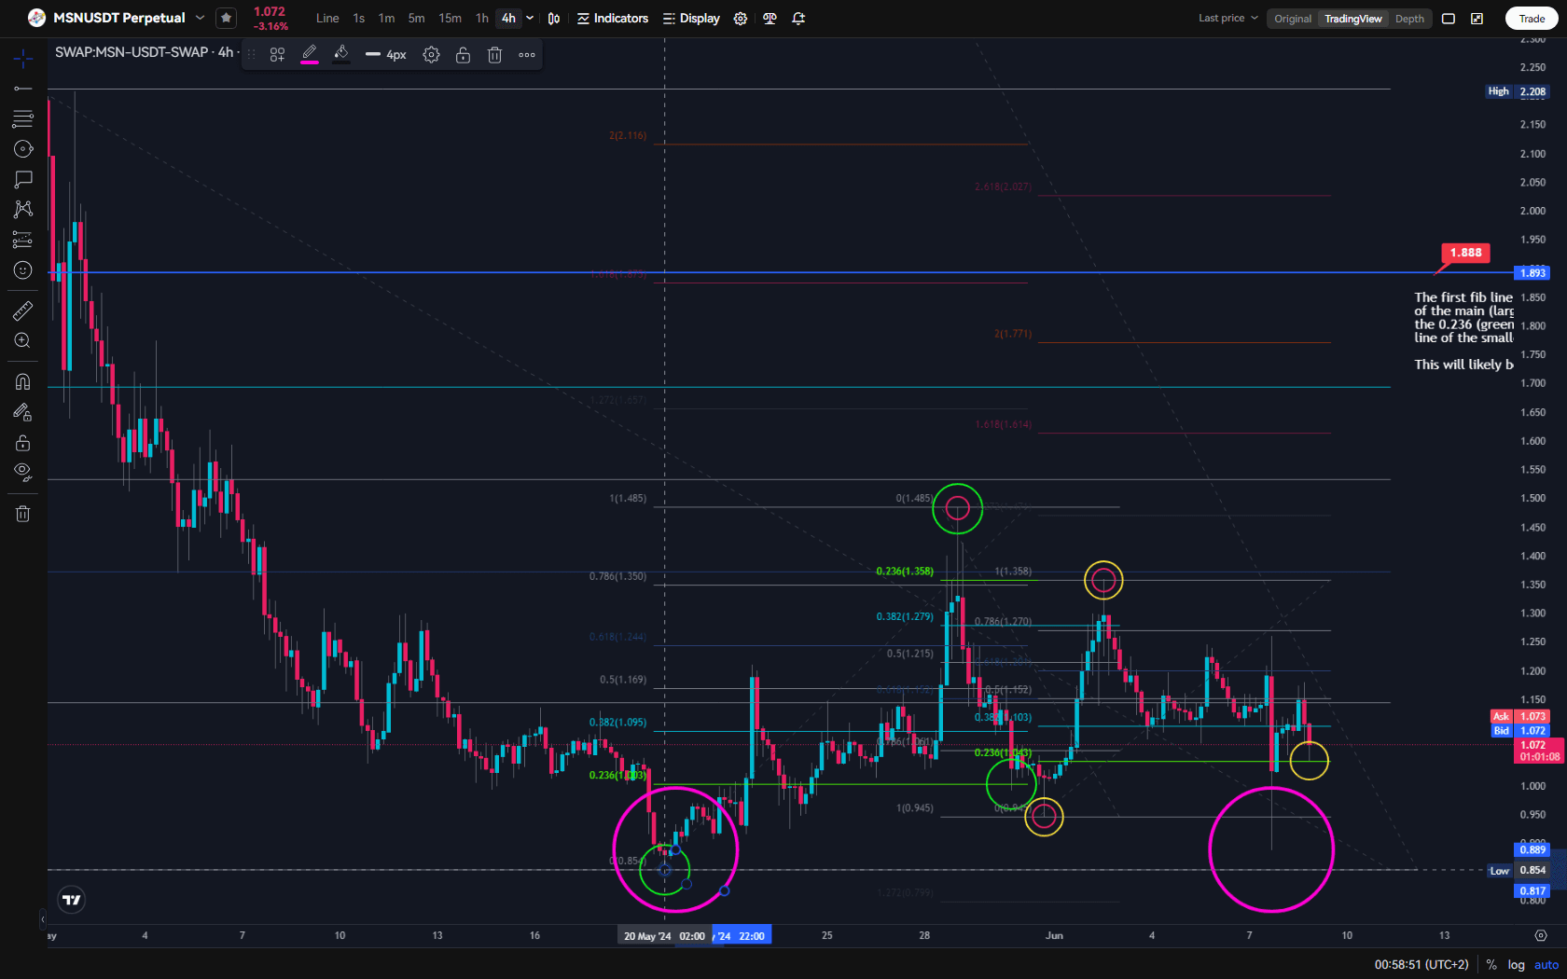Switch to the Depth chart view
1567x979 pixels.
pos(1409,19)
